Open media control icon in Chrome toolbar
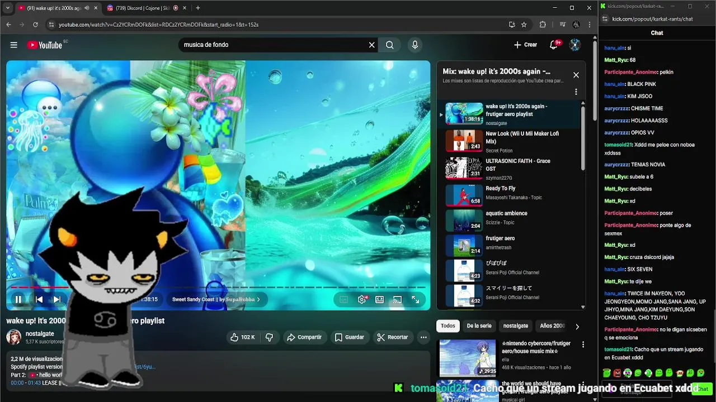 (562, 25)
